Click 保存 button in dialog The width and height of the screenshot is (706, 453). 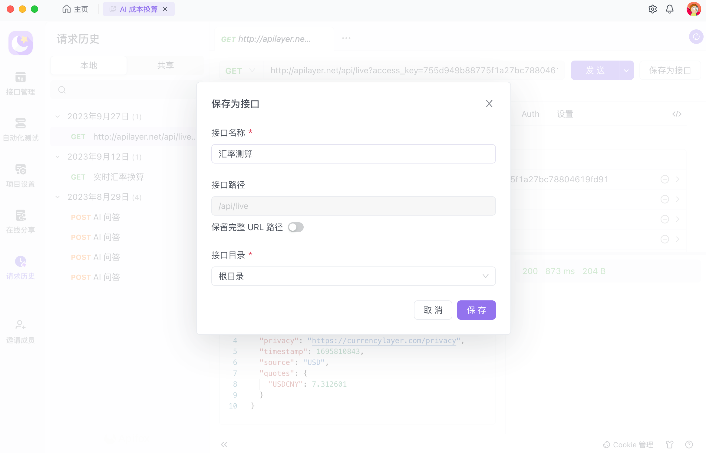(476, 310)
